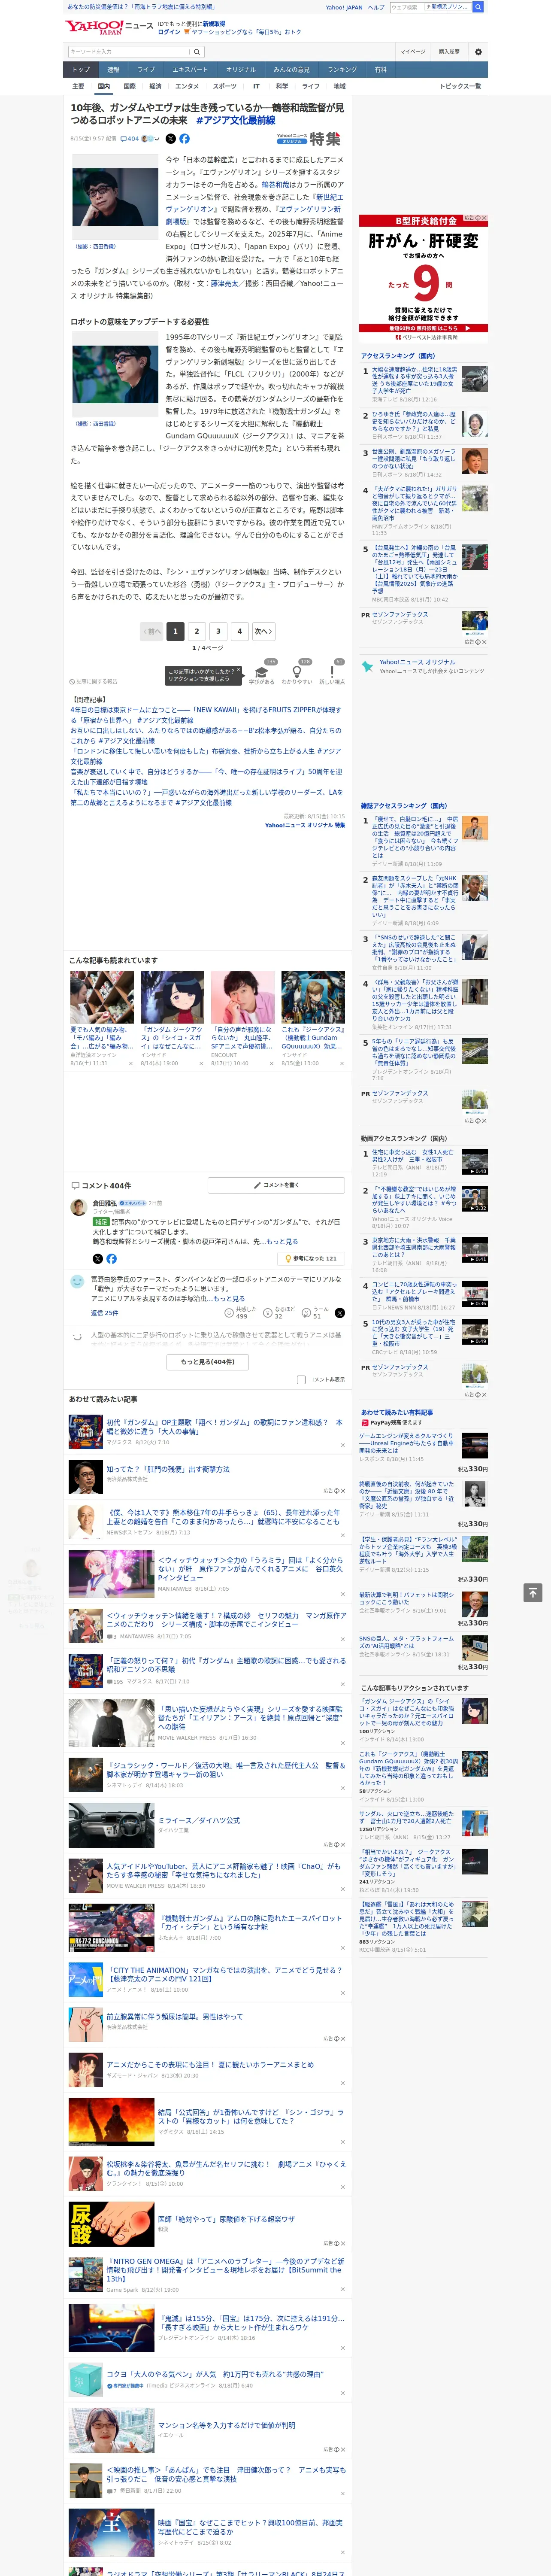Select the 科学 category
The height and width of the screenshot is (2576, 551).
pyautogui.click(x=282, y=86)
